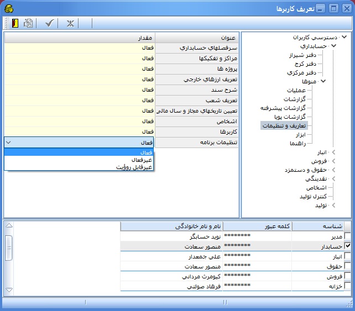Click the checkmark confirm toolbar icon

[49, 23]
